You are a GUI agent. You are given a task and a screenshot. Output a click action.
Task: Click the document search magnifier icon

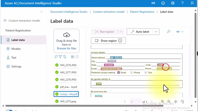tap(168, 32)
